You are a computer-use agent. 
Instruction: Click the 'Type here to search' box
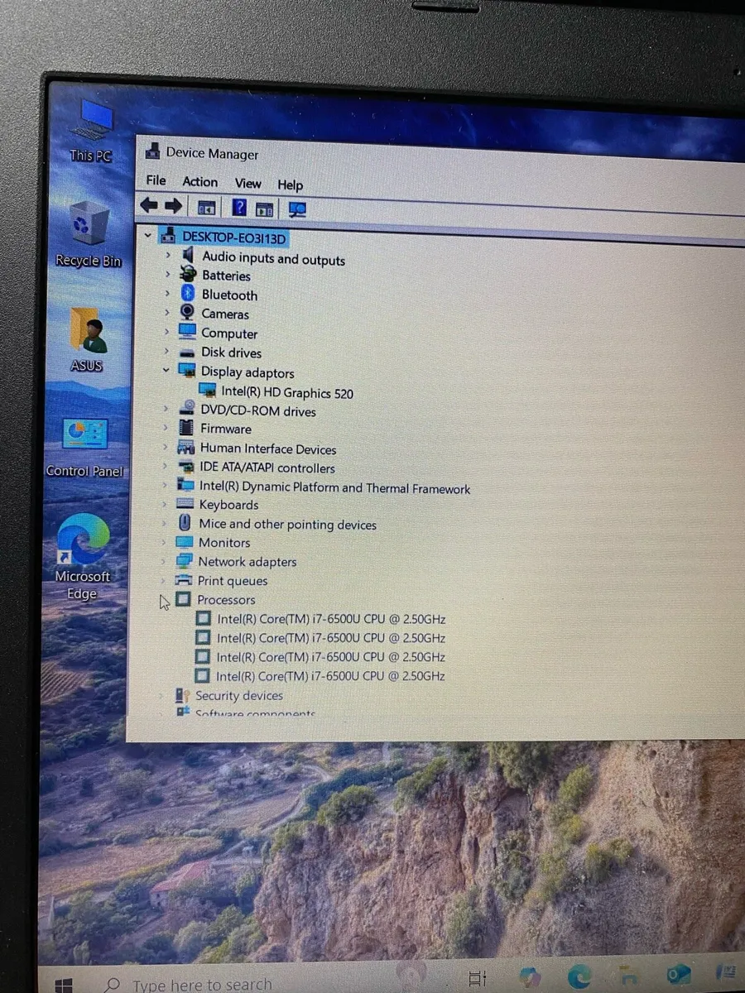point(202,985)
